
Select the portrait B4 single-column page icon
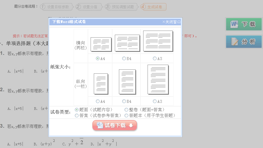click(x=127, y=82)
